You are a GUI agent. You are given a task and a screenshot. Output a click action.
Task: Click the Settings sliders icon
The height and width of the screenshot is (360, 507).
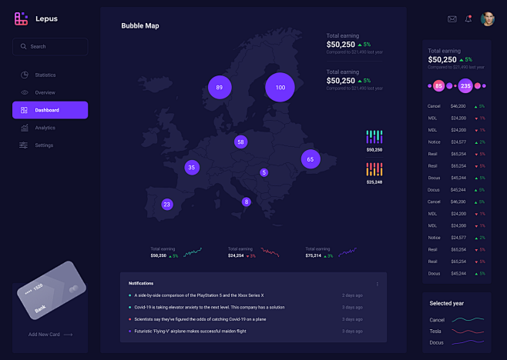point(25,145)
